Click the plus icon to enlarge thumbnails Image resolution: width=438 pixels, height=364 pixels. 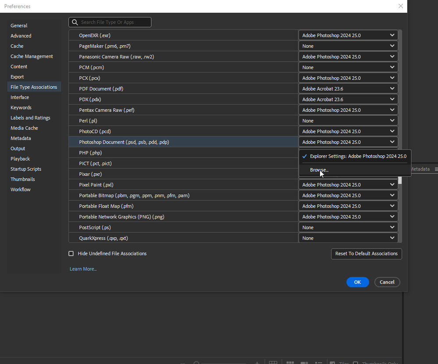coord(257,363)
